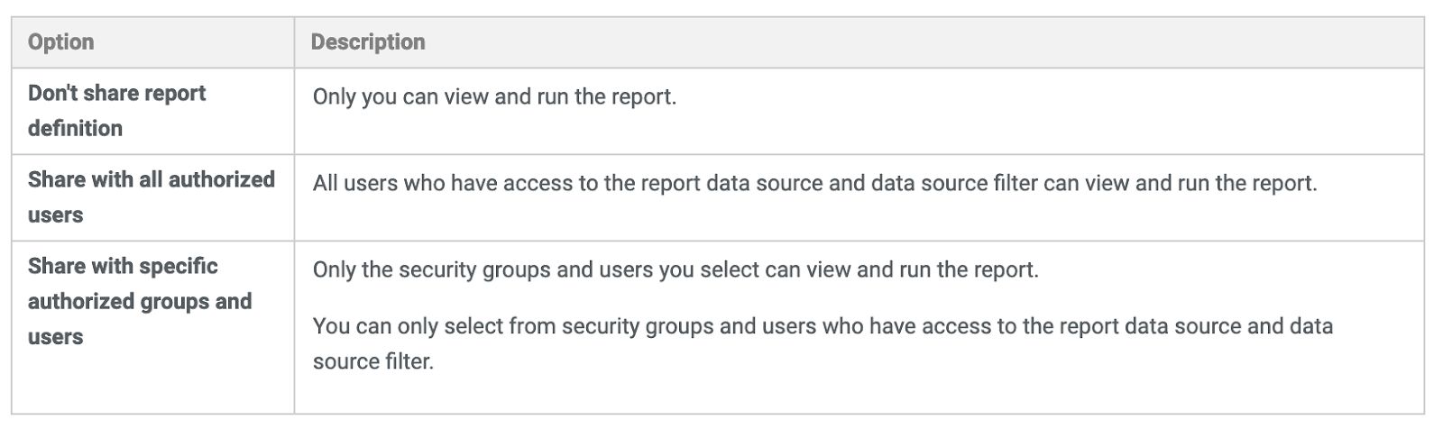This screenshot has width=1443, height=429.
Task: Select the "Share with all authorized users" option
Action: click(x=151, y=196)
